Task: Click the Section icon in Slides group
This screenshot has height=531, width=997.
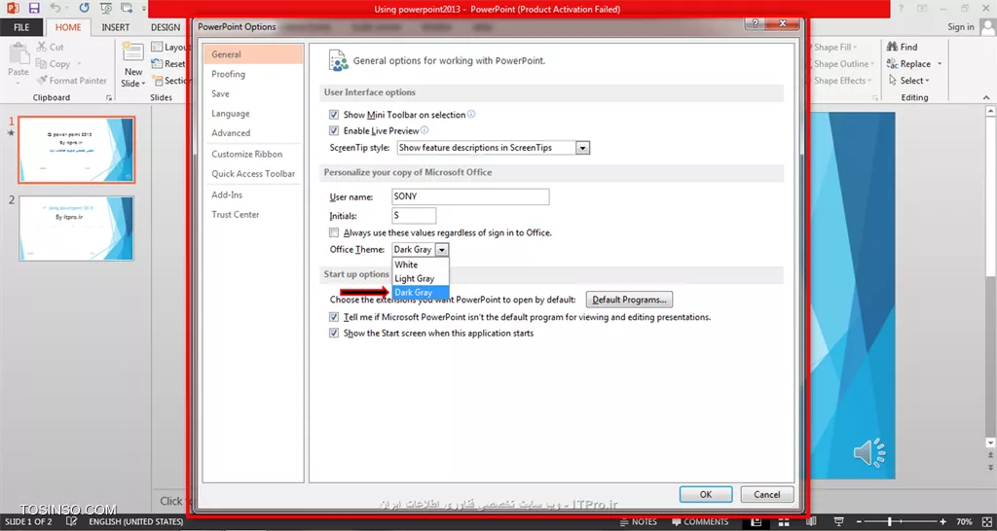Action: click(x=157, y=81)
